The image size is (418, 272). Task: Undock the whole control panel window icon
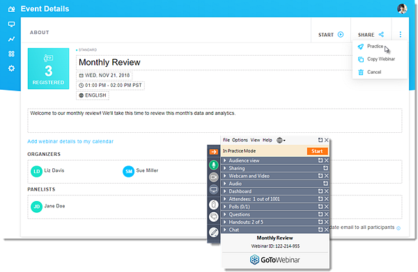click(320, 141)
